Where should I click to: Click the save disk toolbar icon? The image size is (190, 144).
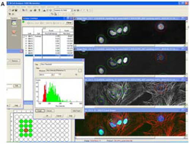tap(16, 10)
